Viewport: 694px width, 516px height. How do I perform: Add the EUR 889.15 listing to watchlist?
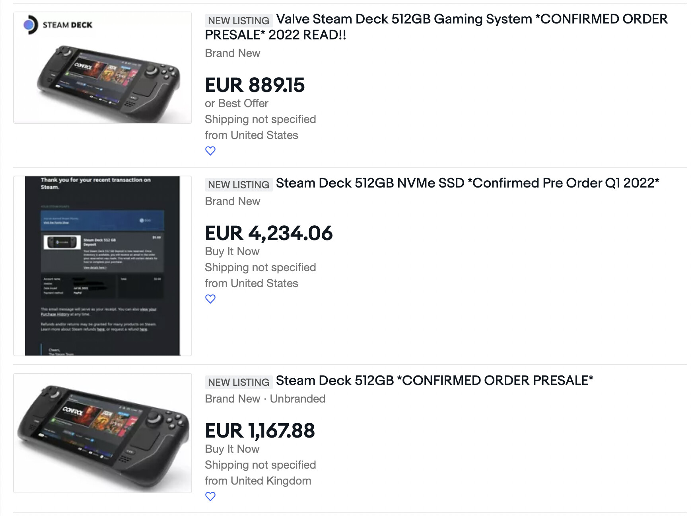pos(210,151)
